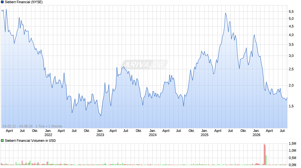This screenshot has width=301, height=168.
Task: Click the 2,5 price axis label
Action: point(291,69)
